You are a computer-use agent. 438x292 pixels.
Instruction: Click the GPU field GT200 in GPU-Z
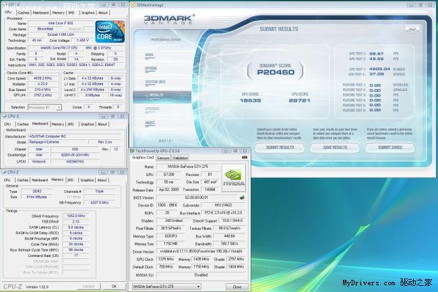(x=168, y=175)
